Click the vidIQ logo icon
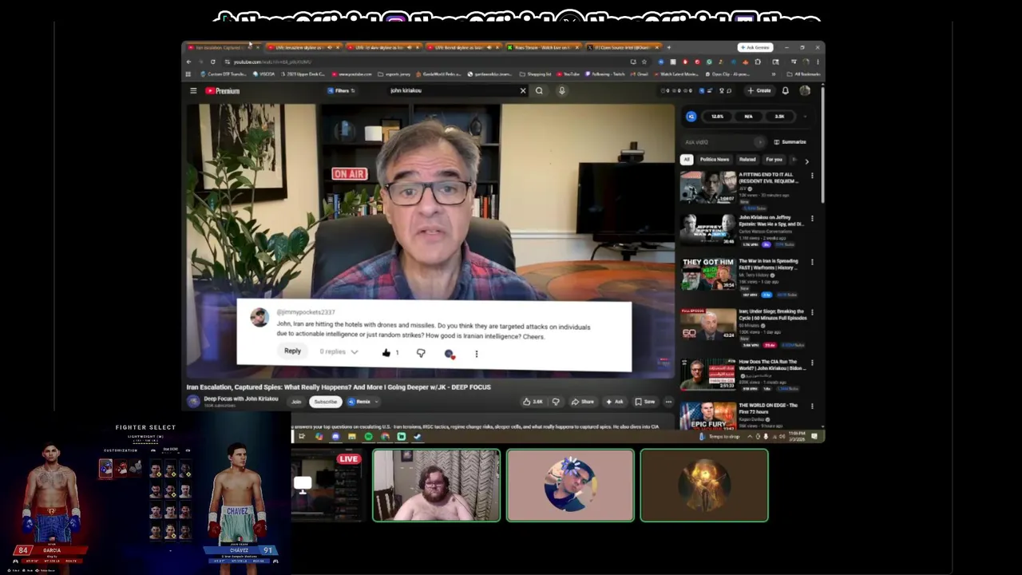Screen dimensions: 1022x575 691,117
